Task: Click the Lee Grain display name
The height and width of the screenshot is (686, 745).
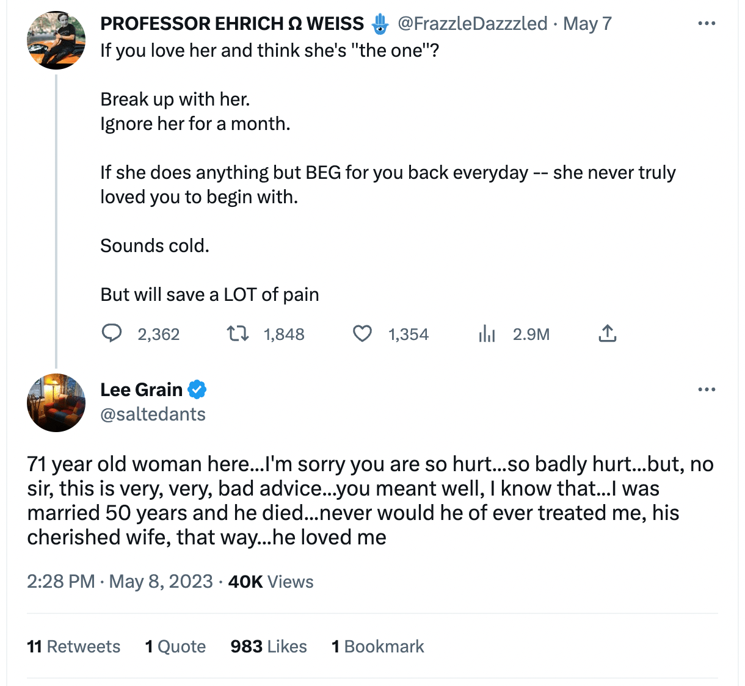Action: (141, 389)
